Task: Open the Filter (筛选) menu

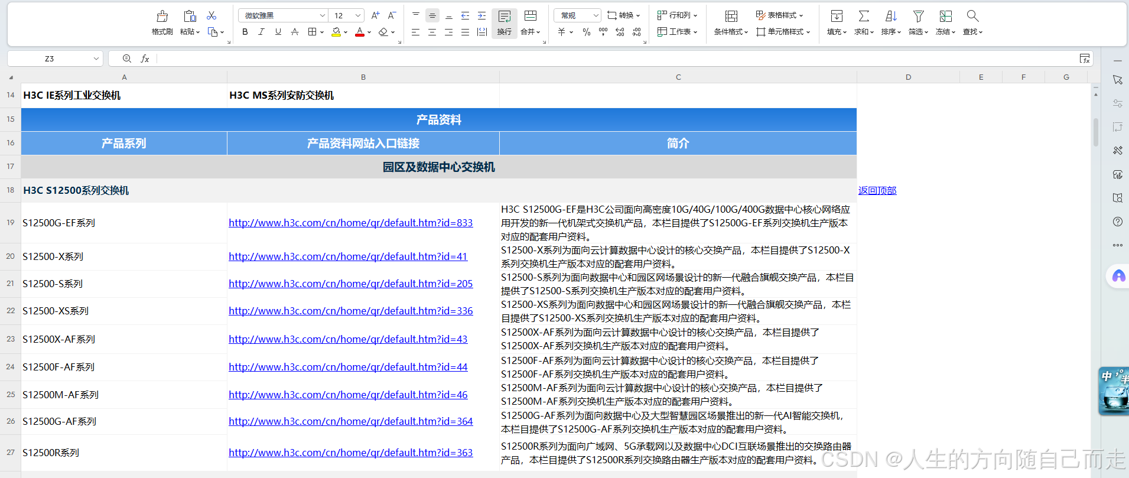Action: [918, 24]
